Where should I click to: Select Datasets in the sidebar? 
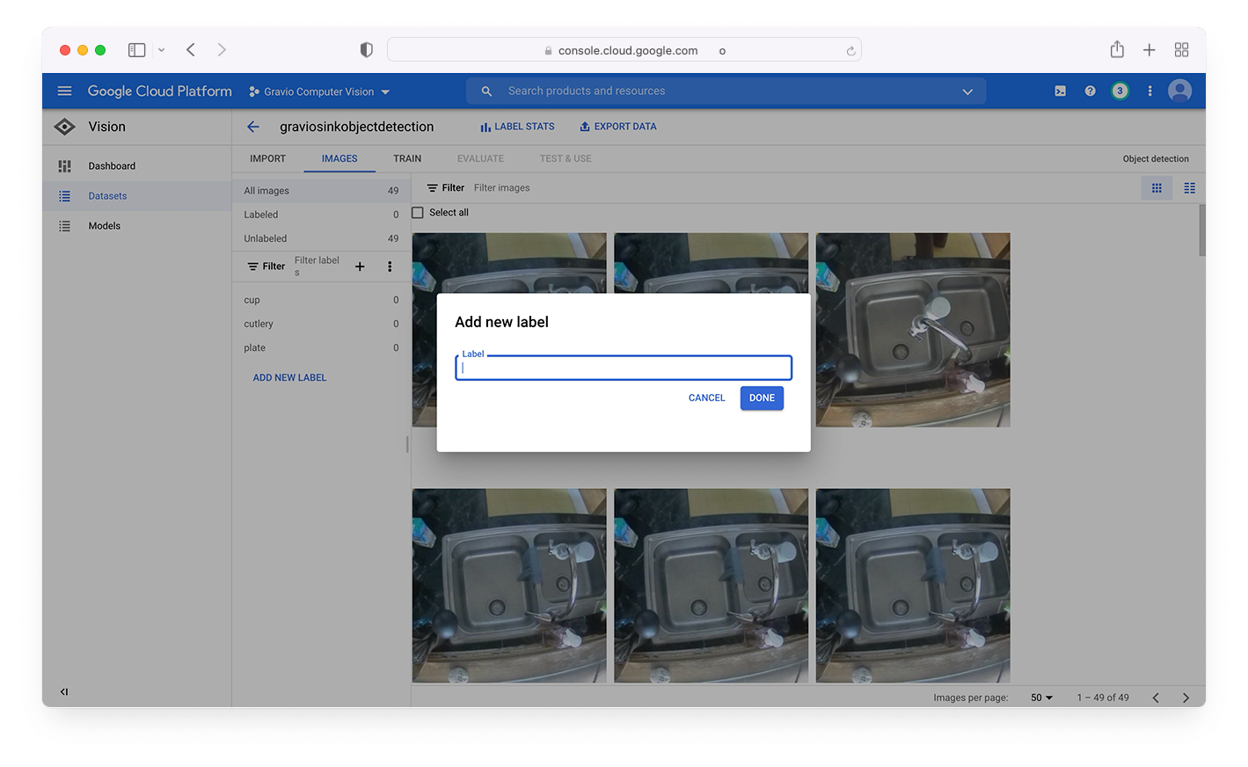pos(106,195)
